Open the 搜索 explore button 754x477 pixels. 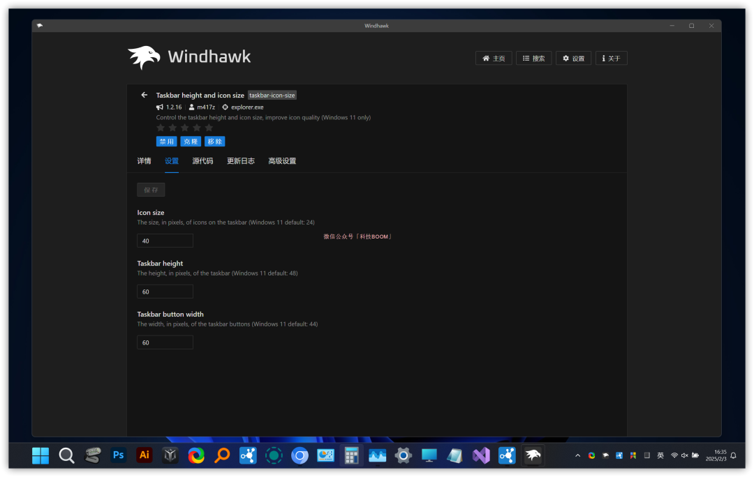pyautogui.click(x=534, y=58)
